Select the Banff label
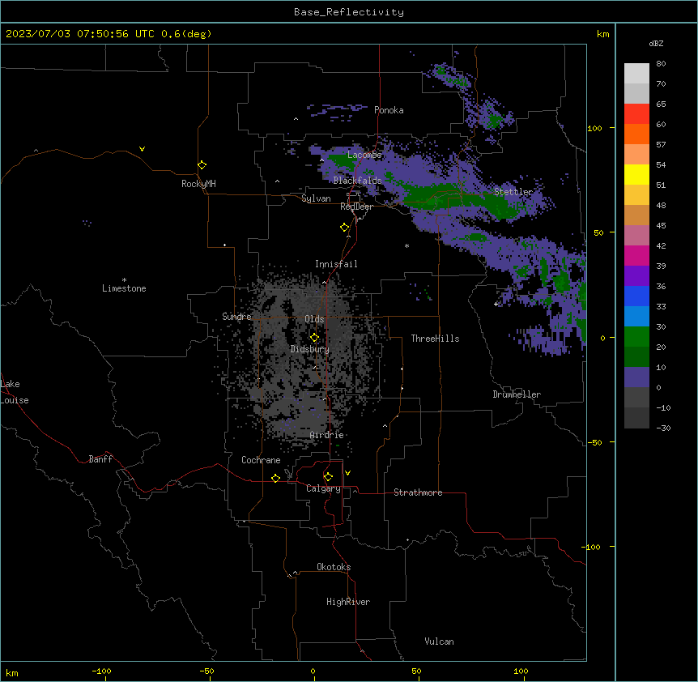The height and width of the screenshot is (682, 698). [100, 459]
